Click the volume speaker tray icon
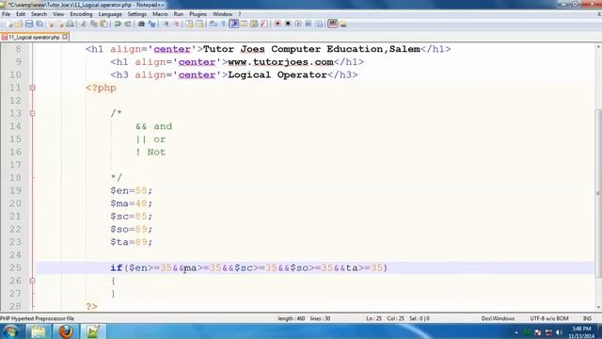 (559, 332)
